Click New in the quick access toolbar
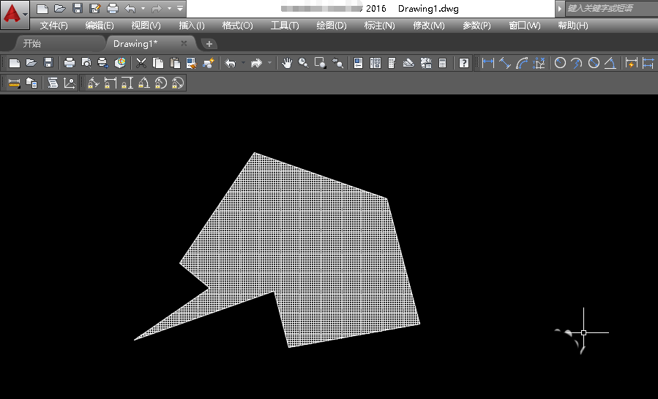 [42, 8]
